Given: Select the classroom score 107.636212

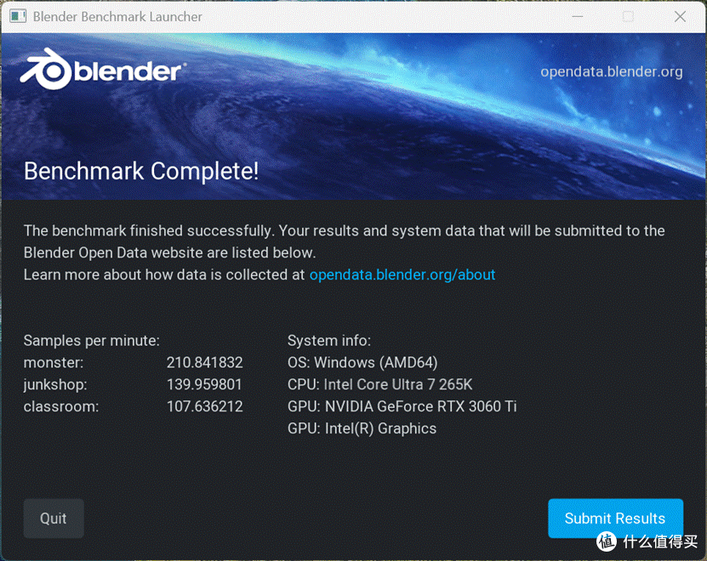Looking at the screenshot, I should click(205, 406).
